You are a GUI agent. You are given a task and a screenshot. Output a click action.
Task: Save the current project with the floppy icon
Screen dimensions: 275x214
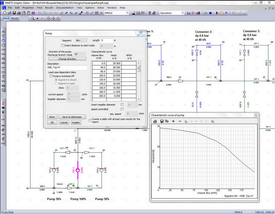click(x=14, y=13)
